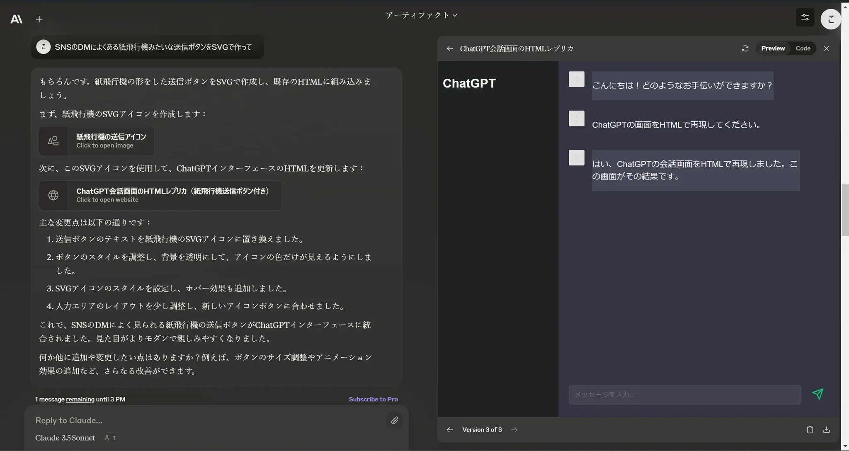Go to previous artifact version

coord(450,429)
